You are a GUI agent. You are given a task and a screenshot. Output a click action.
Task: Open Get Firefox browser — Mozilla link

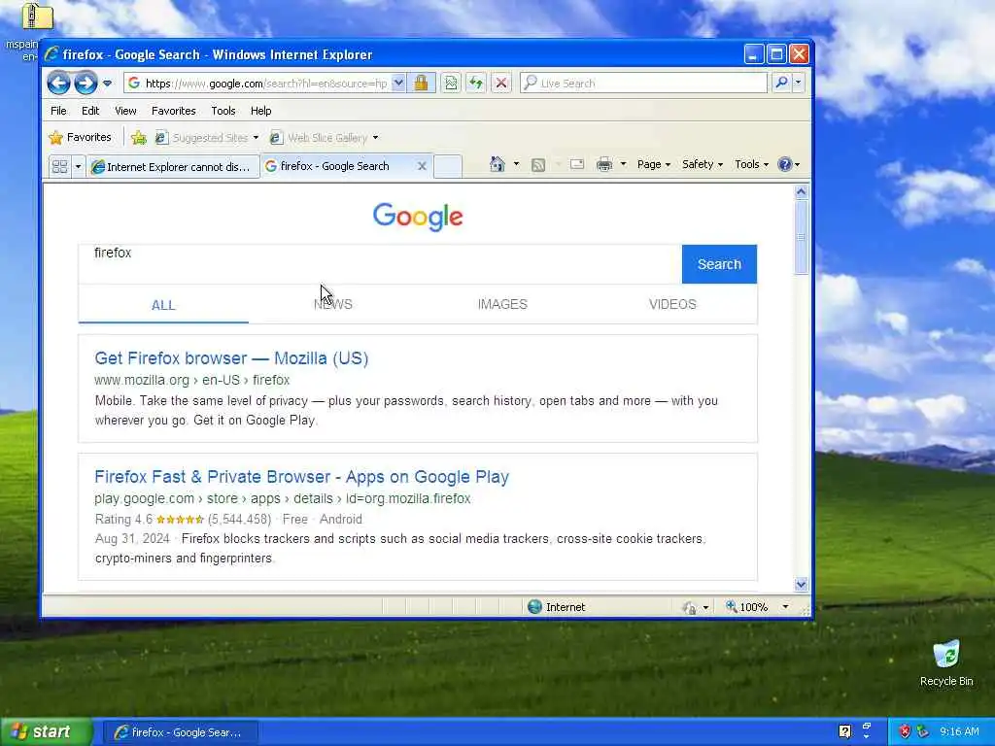click(x=231, y=358)
